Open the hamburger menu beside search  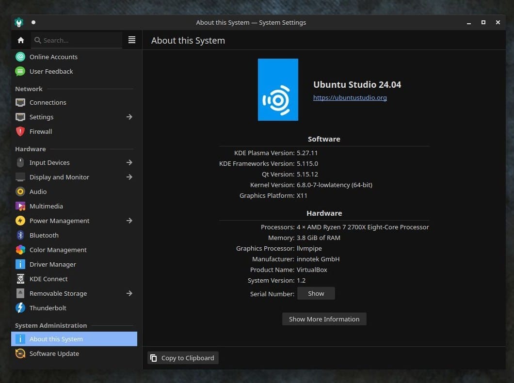131,40
